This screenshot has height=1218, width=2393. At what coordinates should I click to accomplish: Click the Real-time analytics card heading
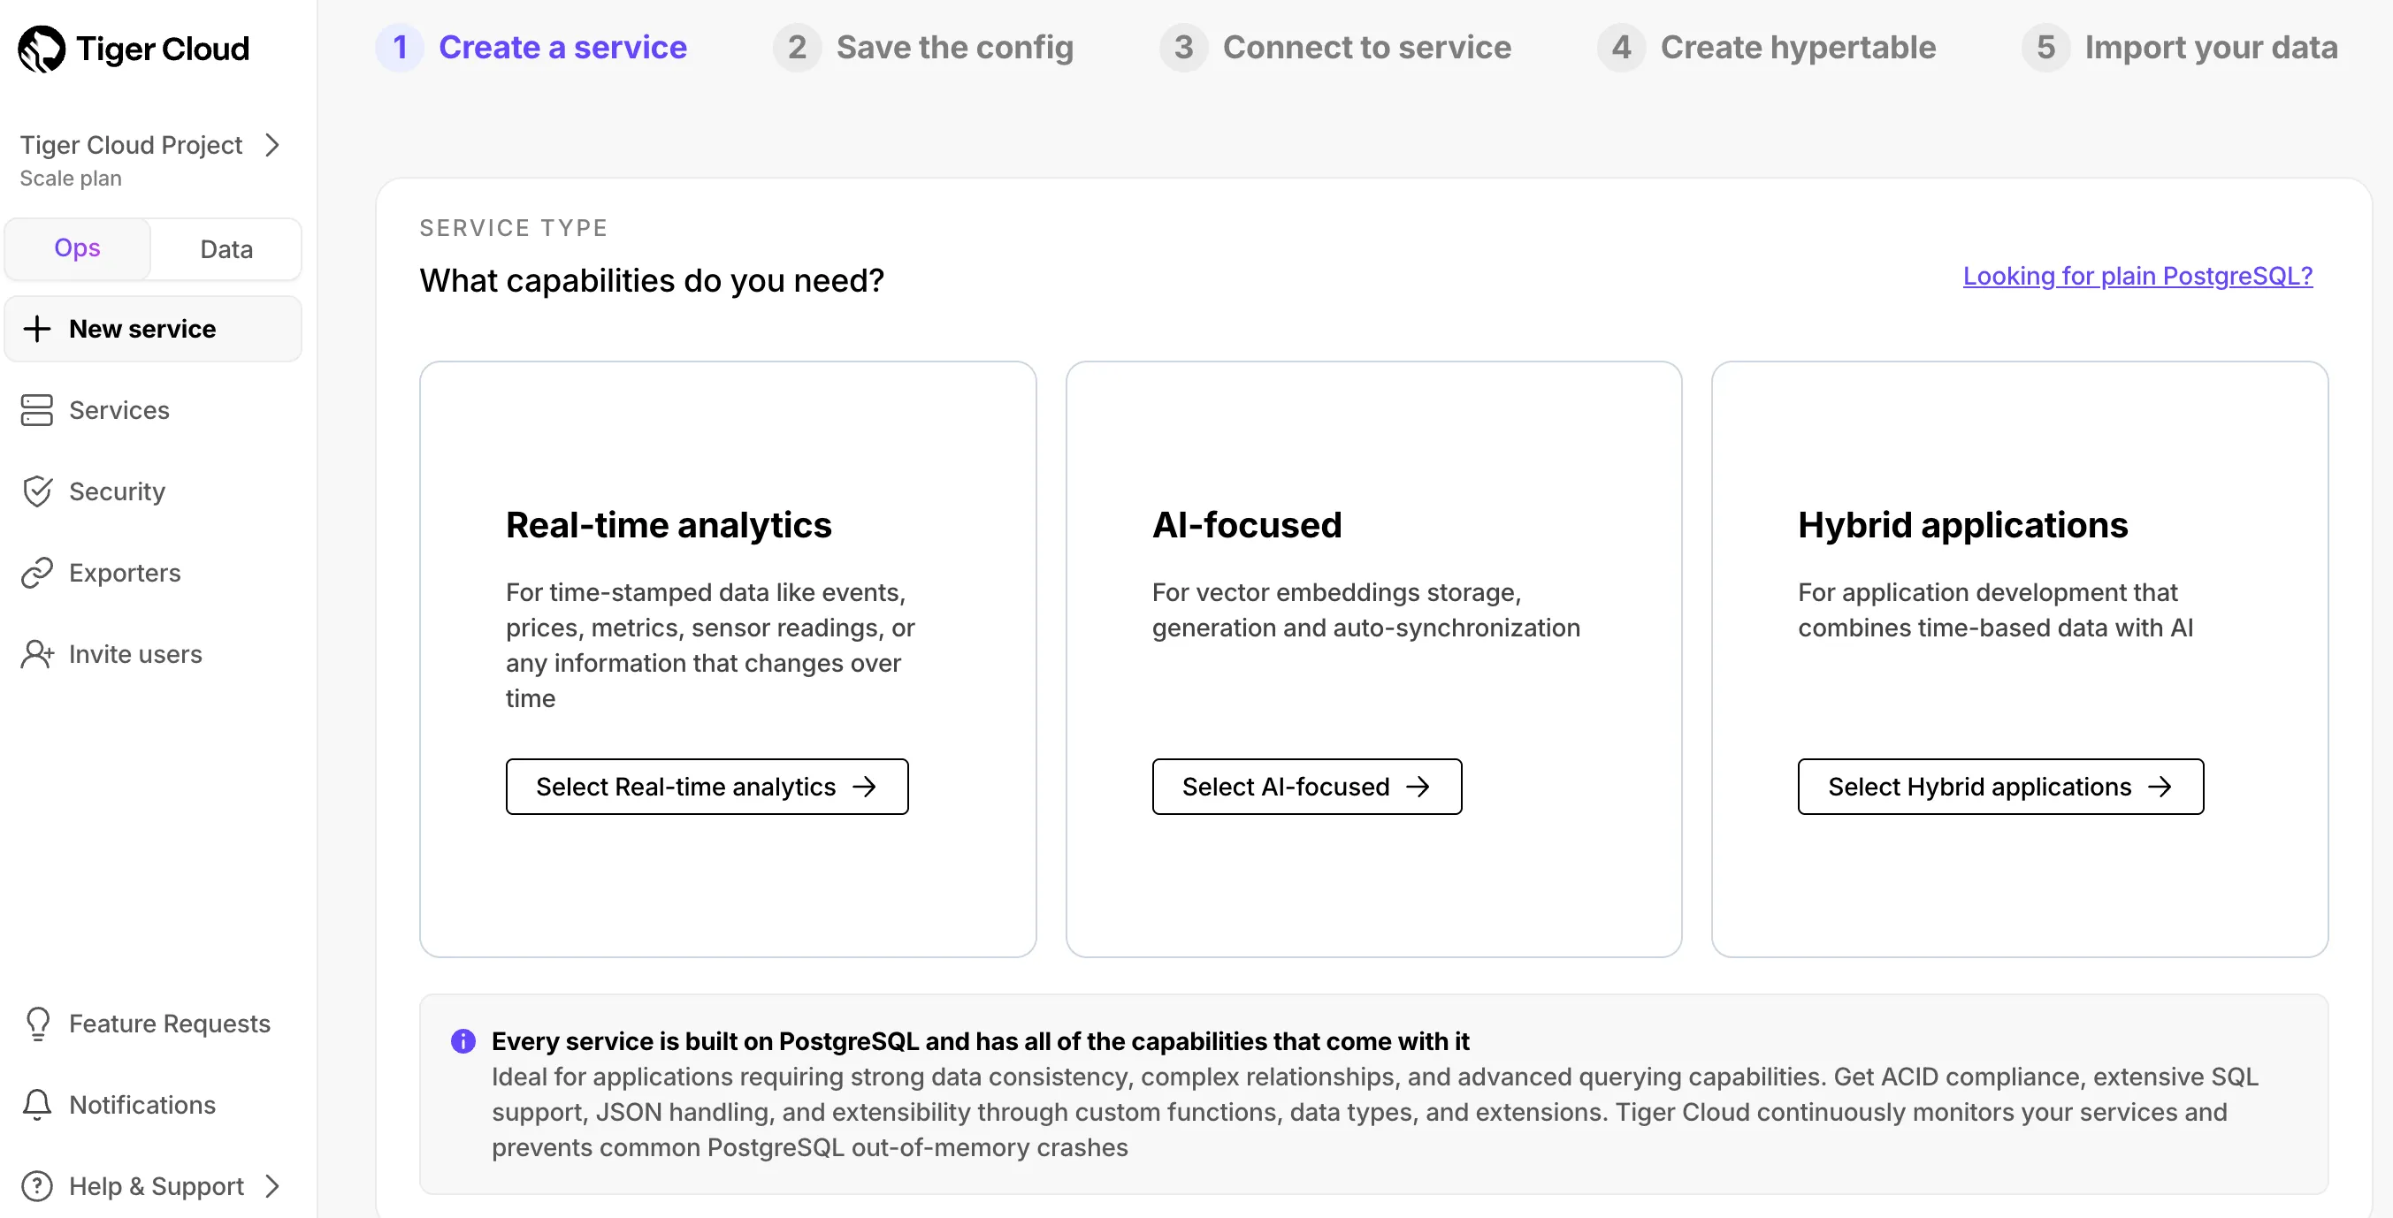point(669,525)
